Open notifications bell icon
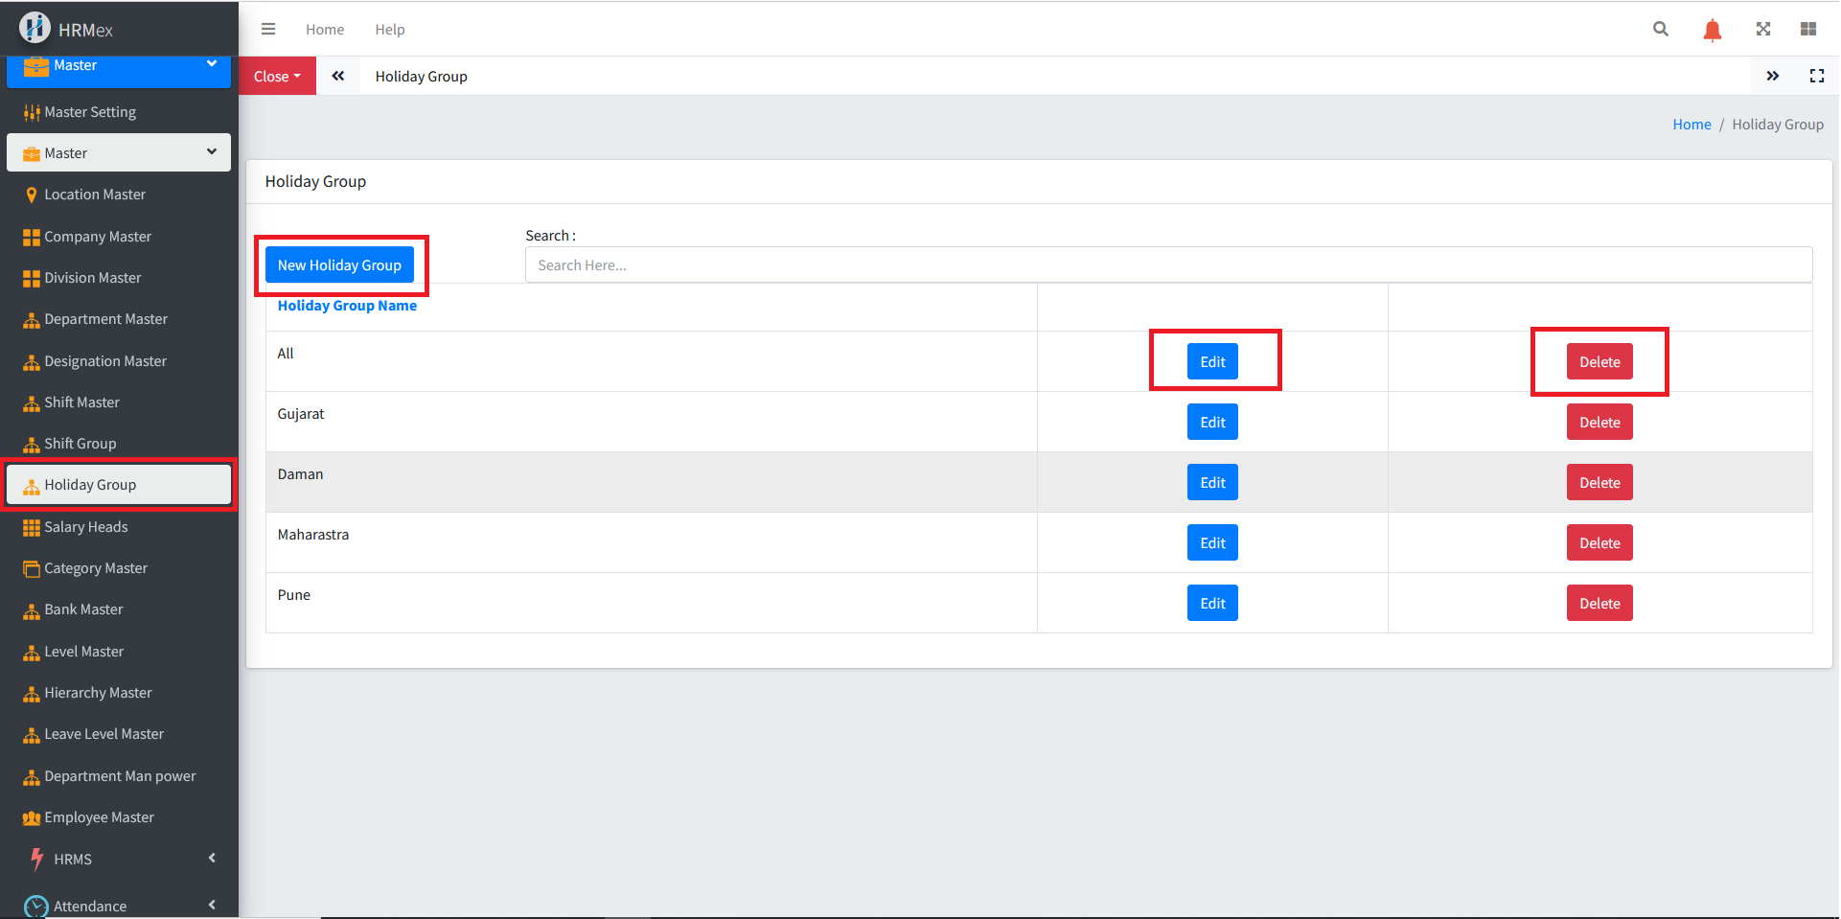The image size is (1841, 919). [1712, 30]
